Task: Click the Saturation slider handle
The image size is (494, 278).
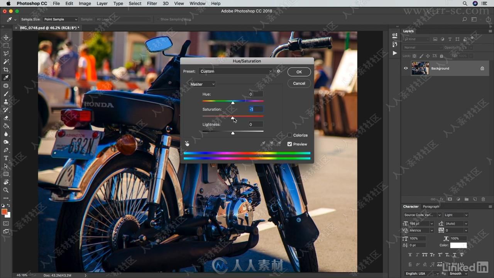Action: pyautogui.click(x=232, y=118)
